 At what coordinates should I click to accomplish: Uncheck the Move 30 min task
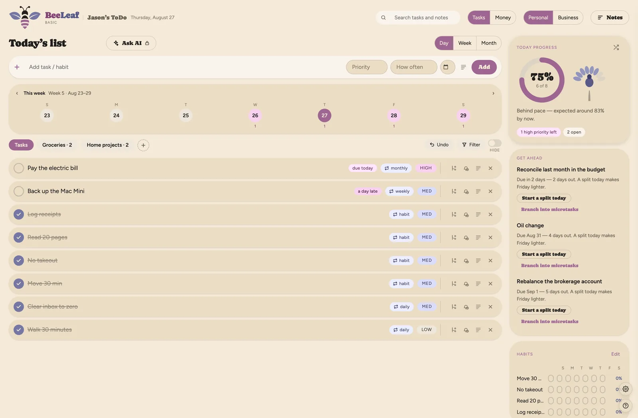(x=19, y=283)
